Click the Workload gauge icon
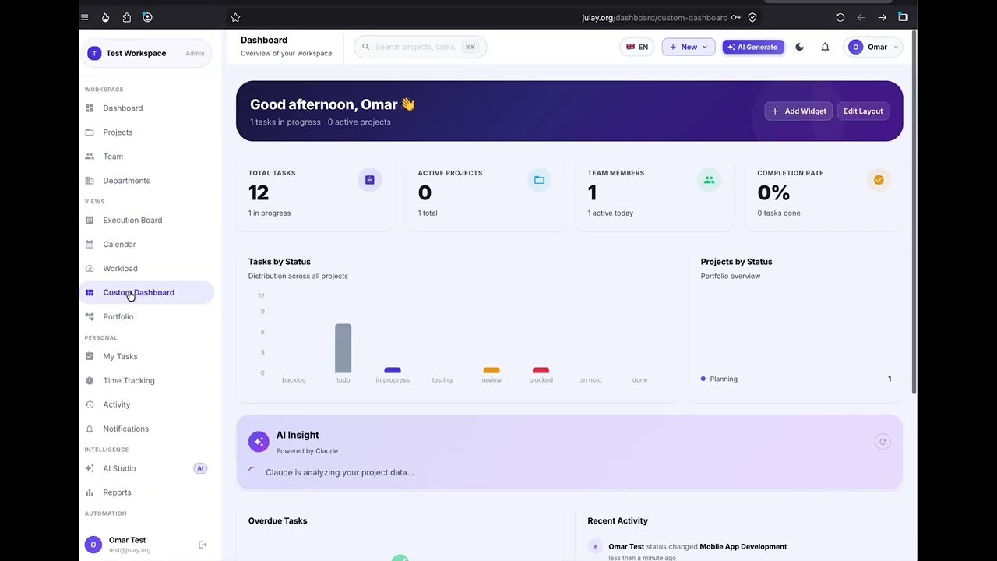This screenshot has width=997, height=561. point(90,269)
